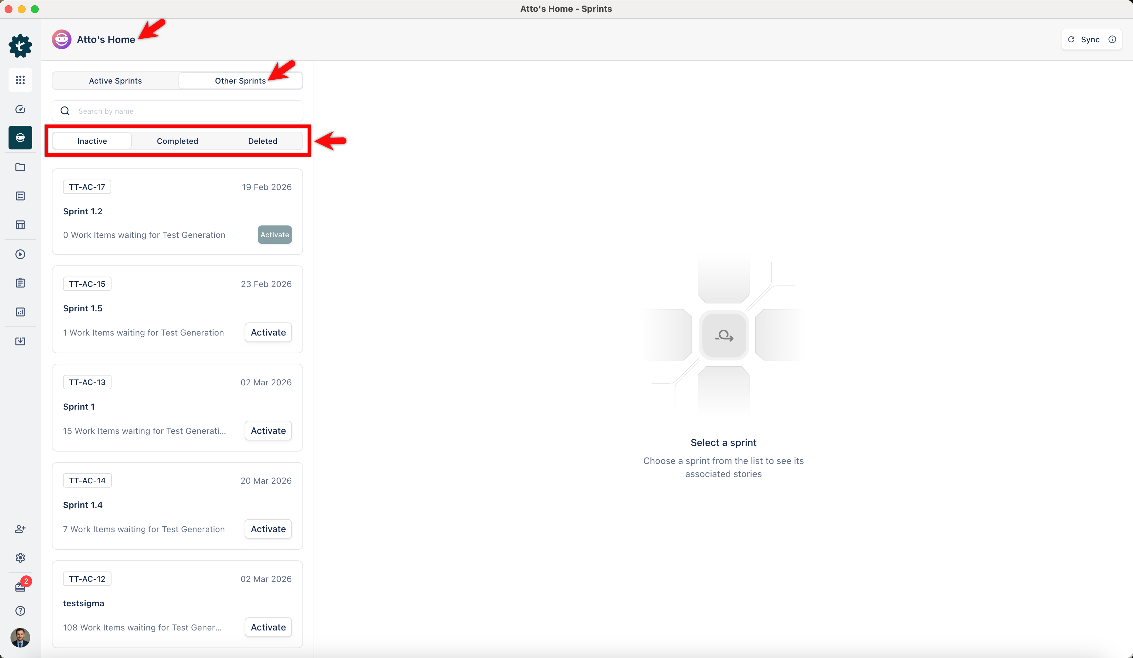
Task: Switch to the Completed filter
Action: pyautogui.click(x=177, y=141)
